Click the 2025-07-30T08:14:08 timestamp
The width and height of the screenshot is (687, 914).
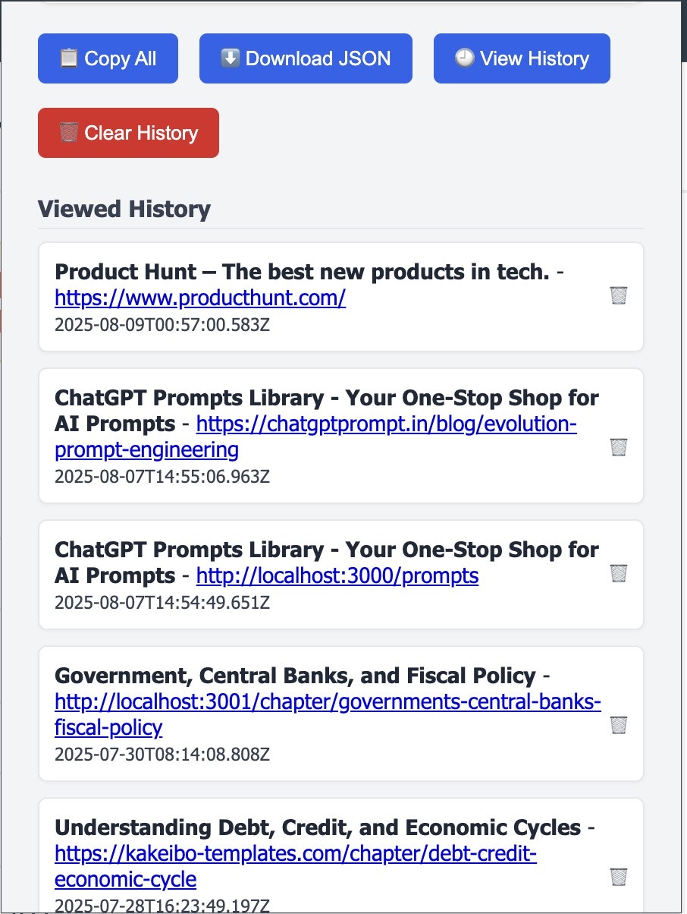162,755
